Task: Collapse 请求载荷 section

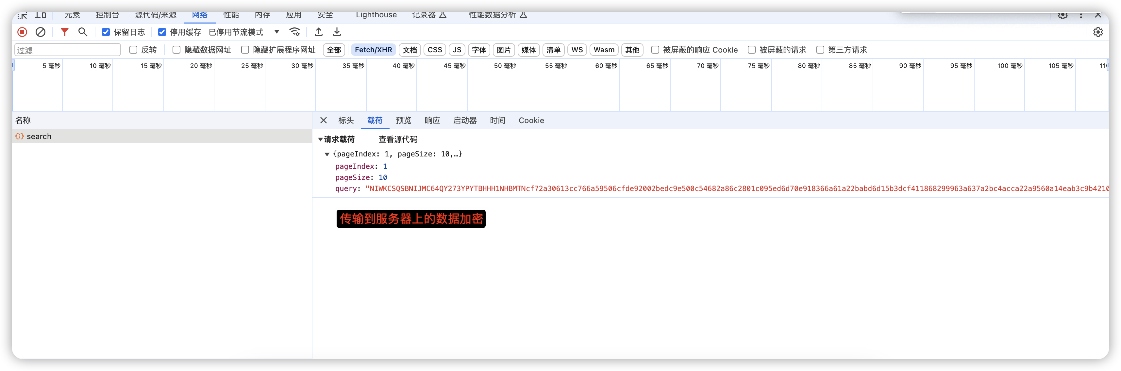Action: coord(320,139)
